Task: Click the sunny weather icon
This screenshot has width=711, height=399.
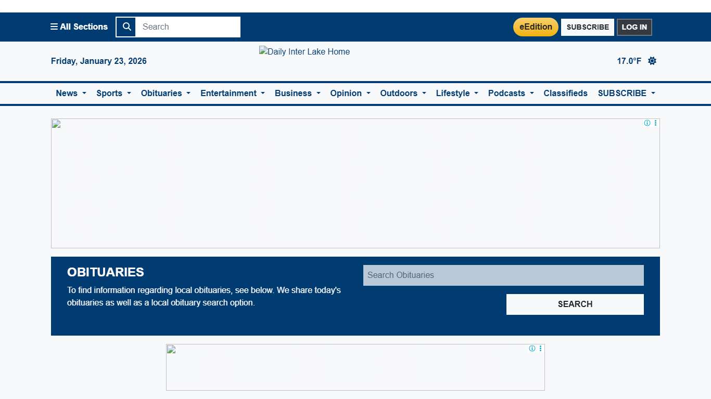Action: [652, 61]
